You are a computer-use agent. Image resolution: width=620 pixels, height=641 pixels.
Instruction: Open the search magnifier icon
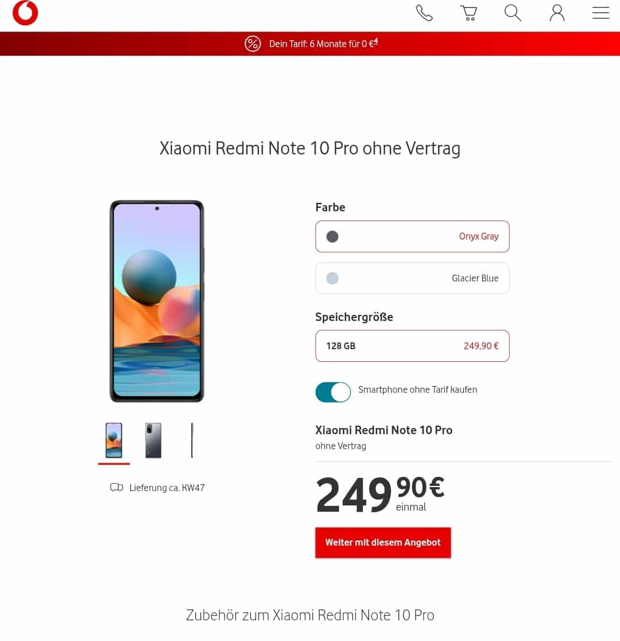point(513,13)
